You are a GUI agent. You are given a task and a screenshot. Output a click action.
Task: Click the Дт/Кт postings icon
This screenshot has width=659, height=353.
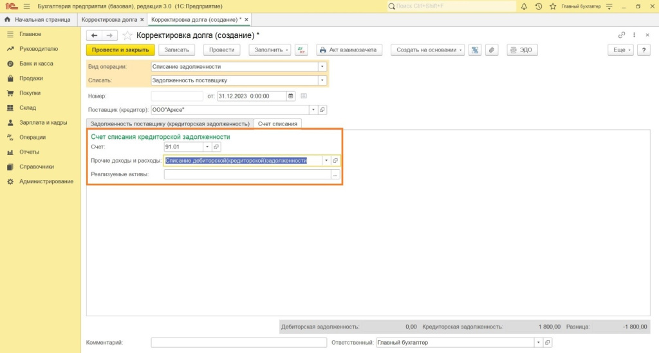(302, 50)
